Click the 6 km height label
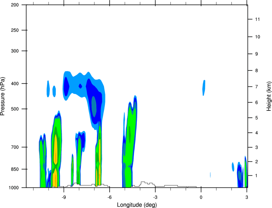This screenshot has width=272, height=208. coord(257,102)
